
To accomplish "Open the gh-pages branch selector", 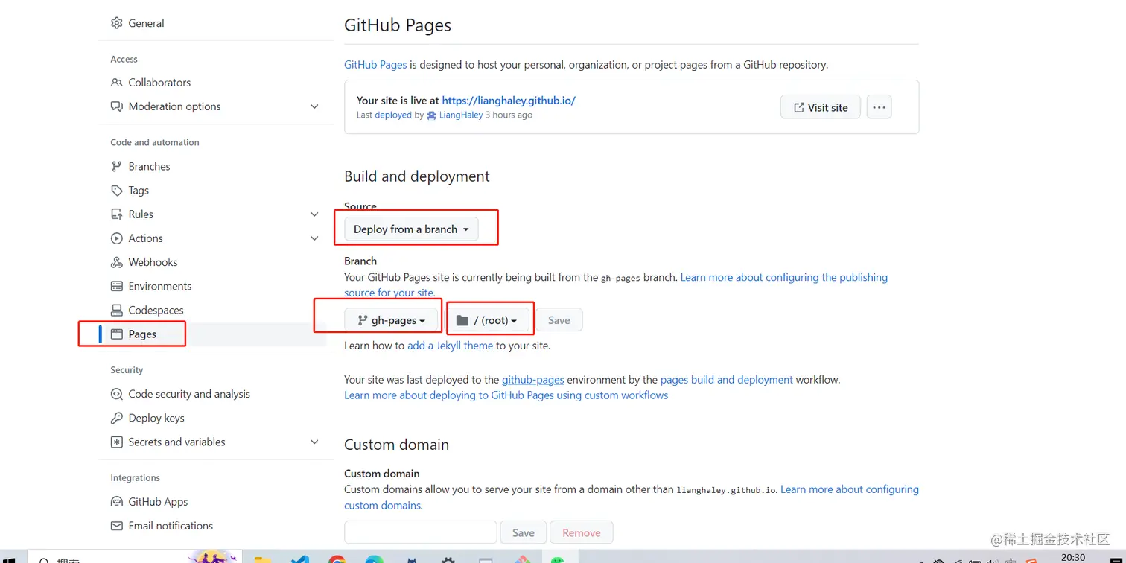I will pyautogui.click(x=391, y=320).
